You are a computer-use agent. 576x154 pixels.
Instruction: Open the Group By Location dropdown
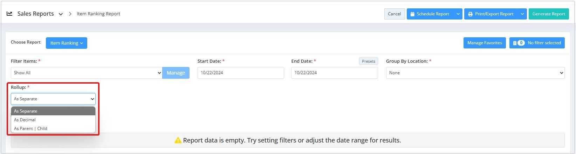(475, 73)
